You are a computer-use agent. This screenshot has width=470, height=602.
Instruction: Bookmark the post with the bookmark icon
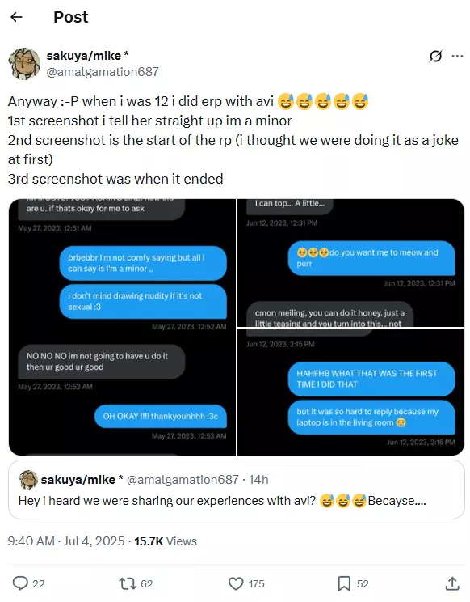click(x=344, y=583)
